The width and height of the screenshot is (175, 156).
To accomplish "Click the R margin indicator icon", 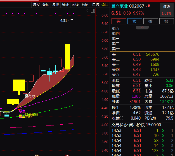I will pos(149,6).
